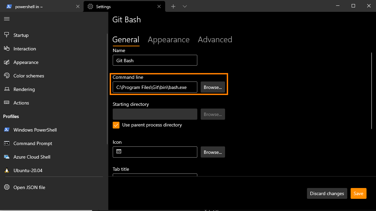Click the Rendering laptop icon
The height and width of the screenshot is (211, 376).
click(x=7, y=89)
